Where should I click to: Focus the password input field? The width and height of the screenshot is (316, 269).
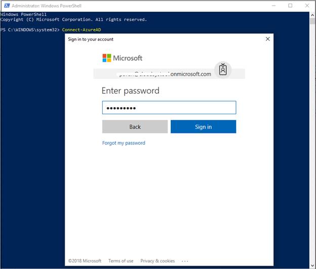point(169,108)
